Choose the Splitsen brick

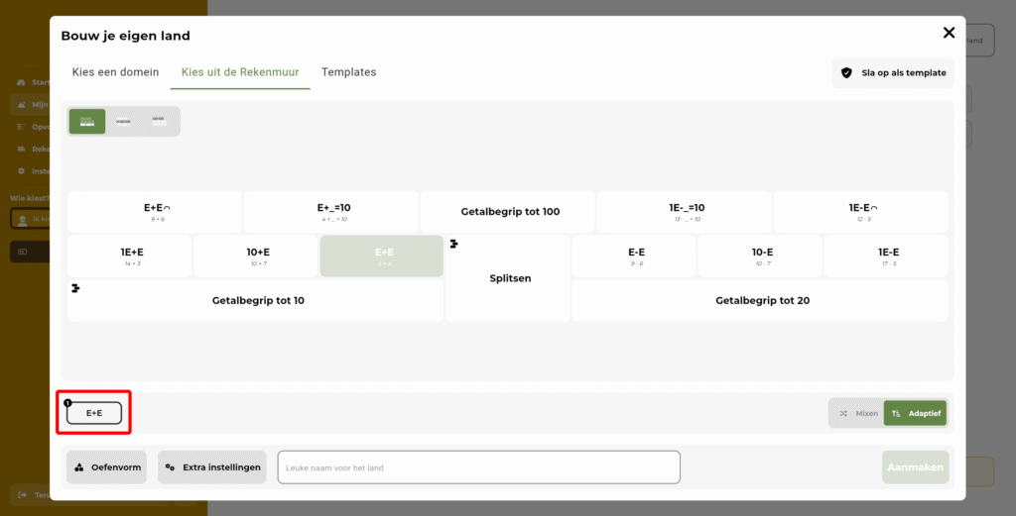pos(508,278)
